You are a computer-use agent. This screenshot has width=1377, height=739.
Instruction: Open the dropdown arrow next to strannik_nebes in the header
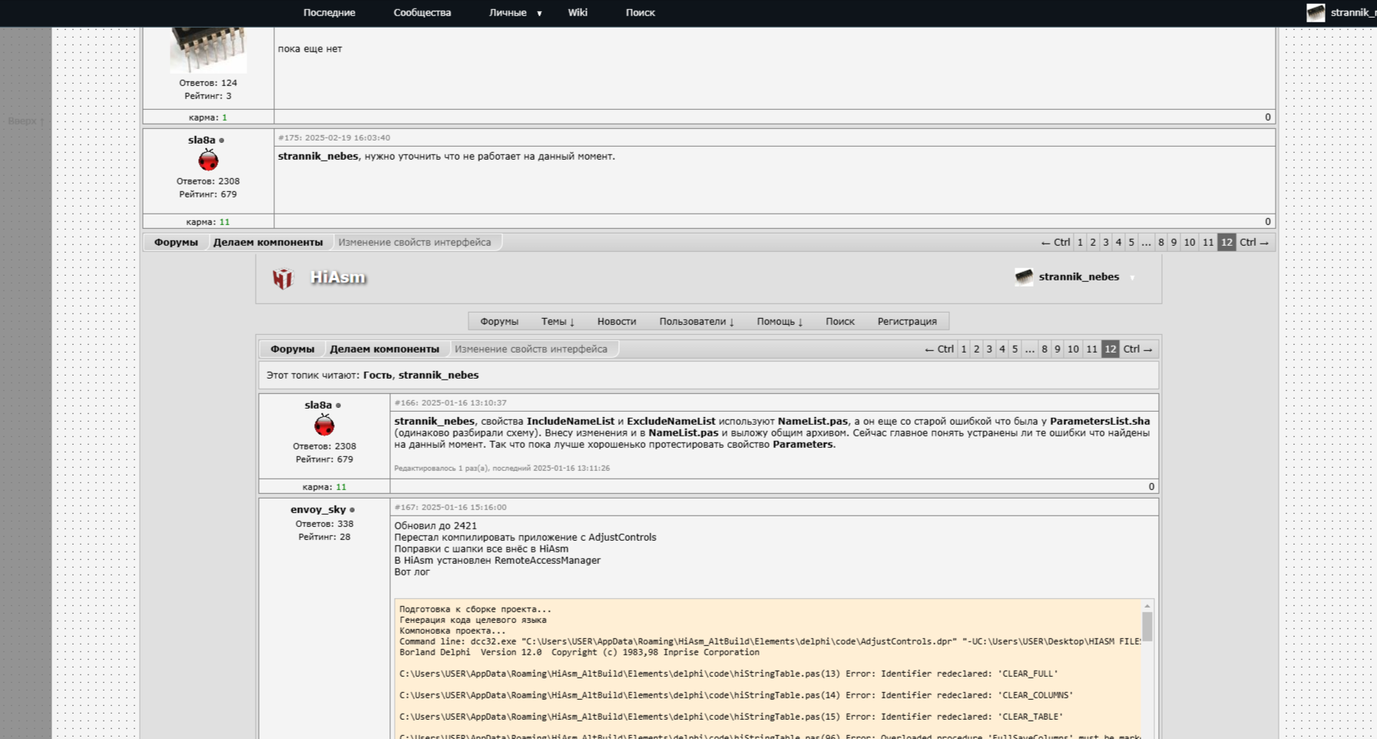tap(1132, 277)
